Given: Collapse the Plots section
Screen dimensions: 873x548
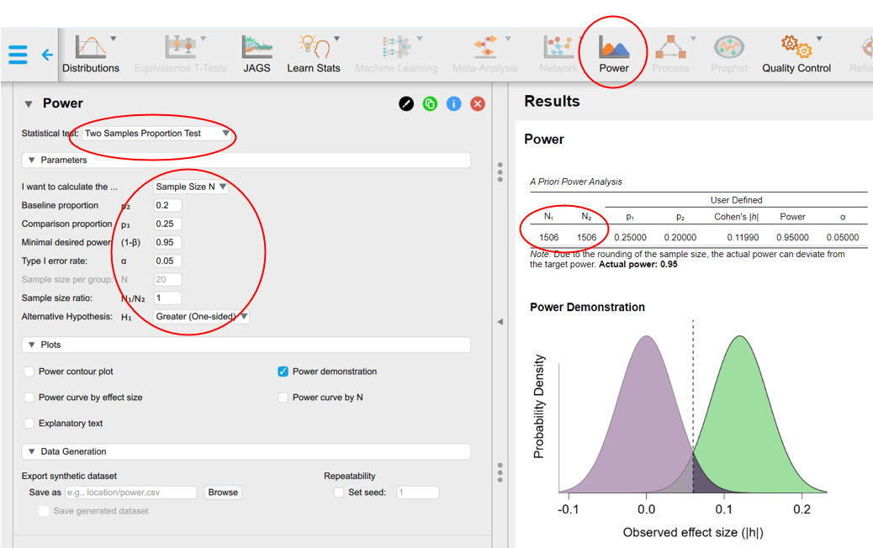Looking at the screenshot, I should pyautogui.click(x=246, y=345).
